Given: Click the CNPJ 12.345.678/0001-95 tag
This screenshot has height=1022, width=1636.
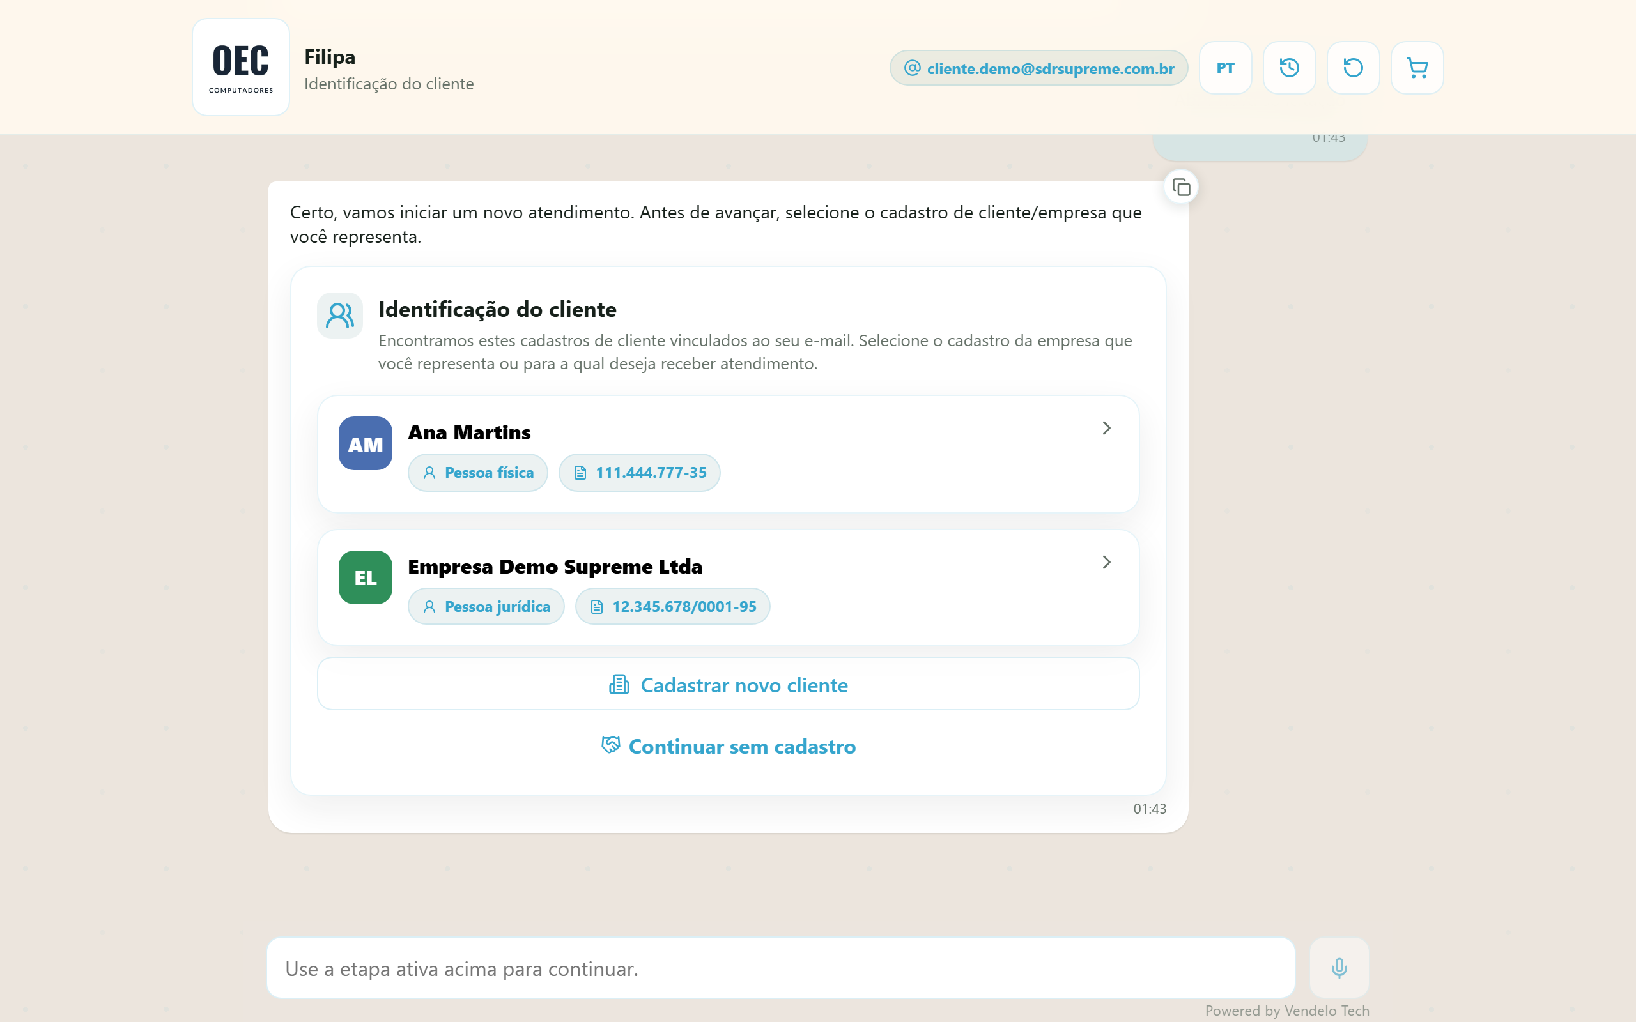Looking at the screenshot, I should (x=672, y=606).
